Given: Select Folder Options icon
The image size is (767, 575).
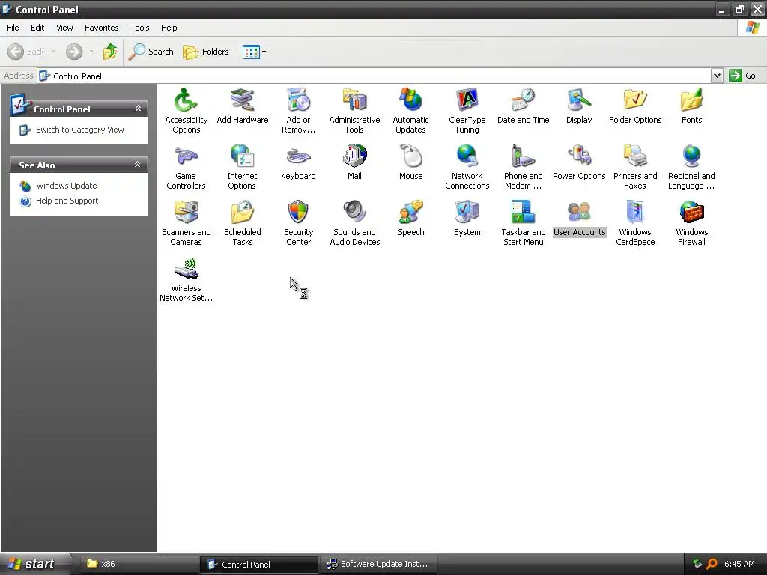Looking at the screenshot, I should click(635, 100).
